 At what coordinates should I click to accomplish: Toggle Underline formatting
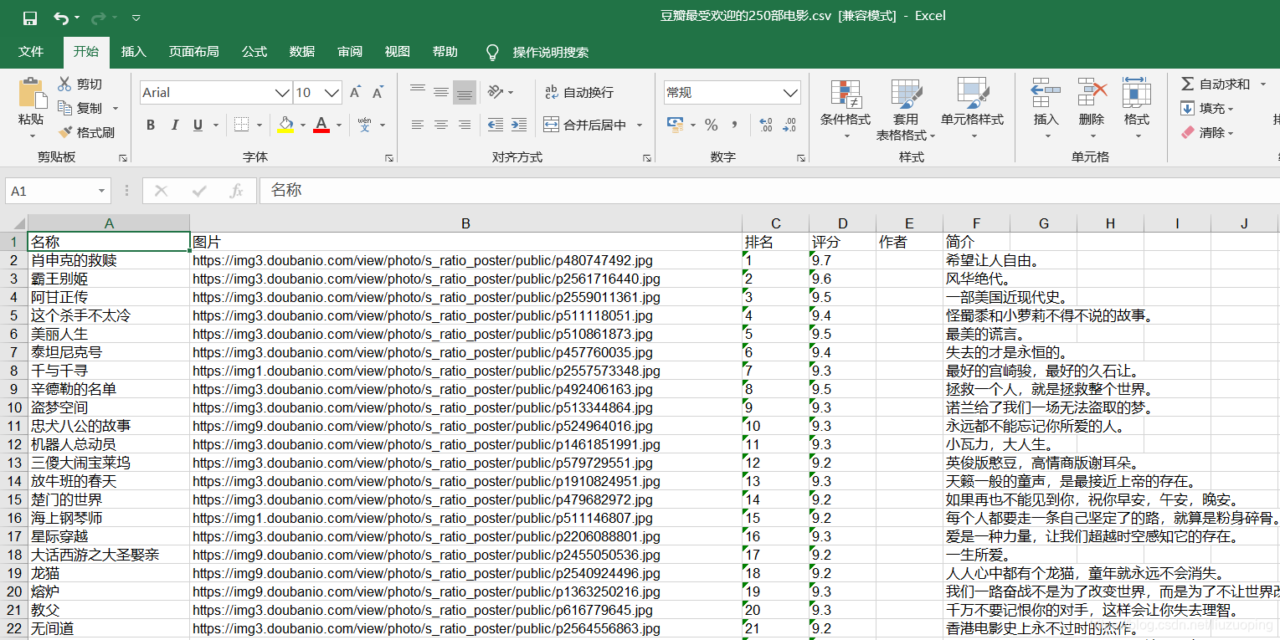(198, 125)
